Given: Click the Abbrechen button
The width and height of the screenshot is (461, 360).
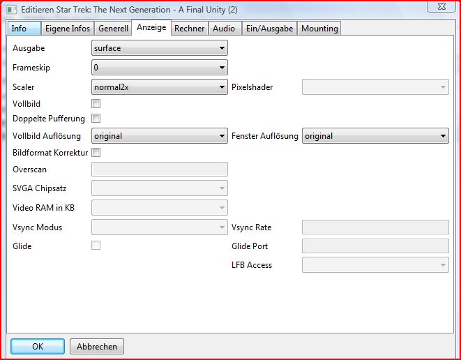Looking at the screenshot, I should click(98, 347).
